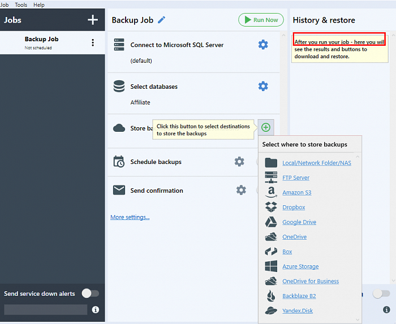
Task: Open the Help menu
Action: point(38,5)
